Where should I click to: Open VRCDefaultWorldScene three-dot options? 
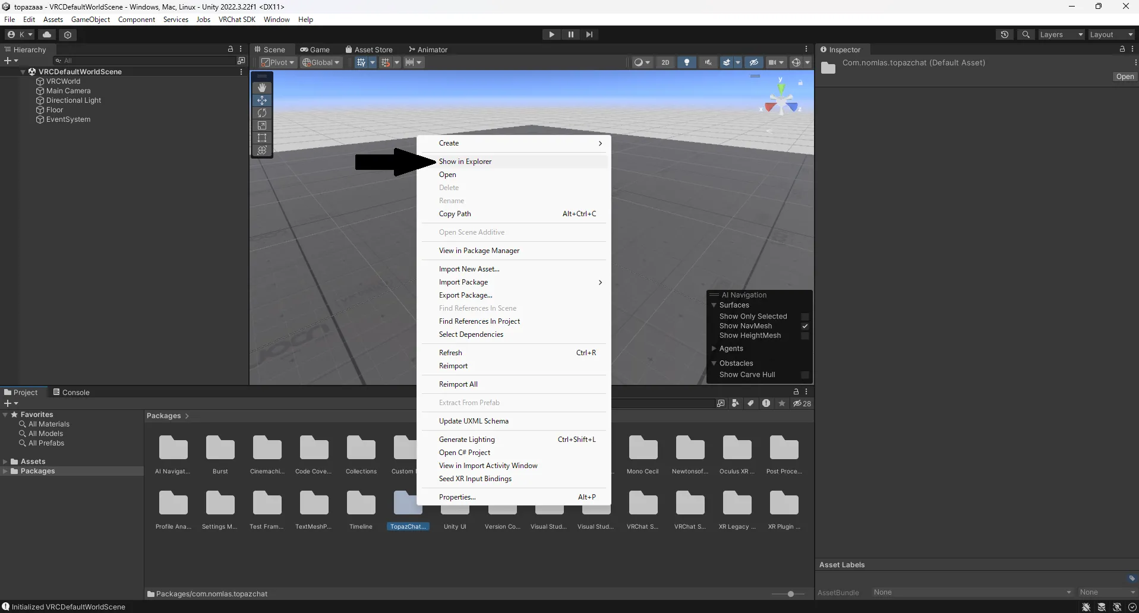241,72
